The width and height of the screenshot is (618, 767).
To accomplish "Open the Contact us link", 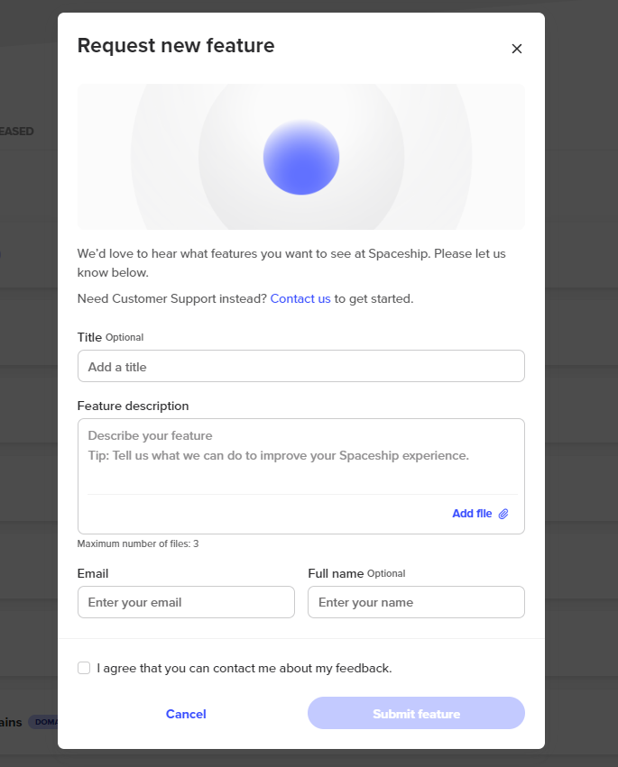I will [x=300, y=299].
